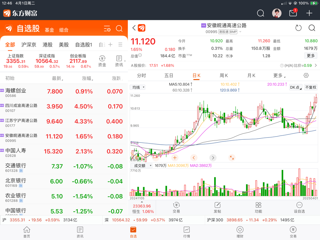Screen dimensions: 320x240
Task: Shift chart right with arrow button
Action: [x=213, y=158]
